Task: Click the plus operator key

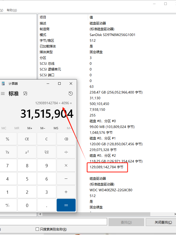Action: pos(66,192)
